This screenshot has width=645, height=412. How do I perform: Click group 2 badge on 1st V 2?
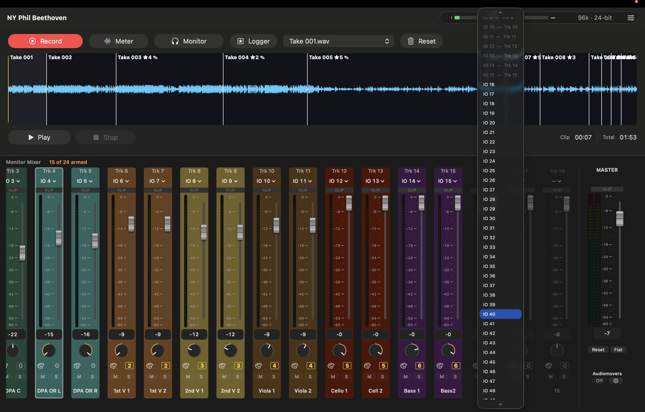[x=166, y=366]
